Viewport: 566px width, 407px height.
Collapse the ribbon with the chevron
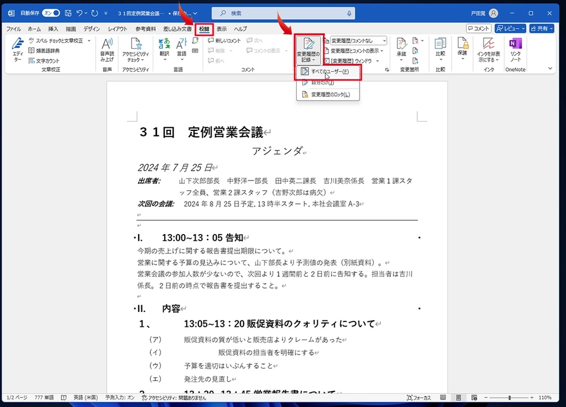click(x=550, y=68)
